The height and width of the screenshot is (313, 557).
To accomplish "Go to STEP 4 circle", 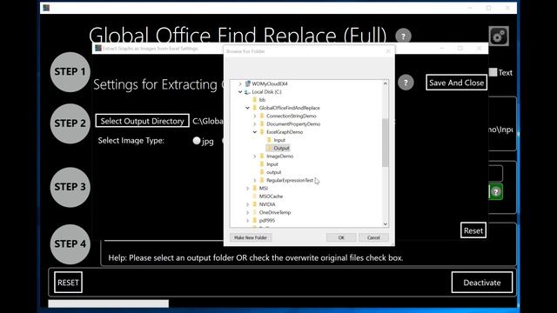I will point(70,244).
